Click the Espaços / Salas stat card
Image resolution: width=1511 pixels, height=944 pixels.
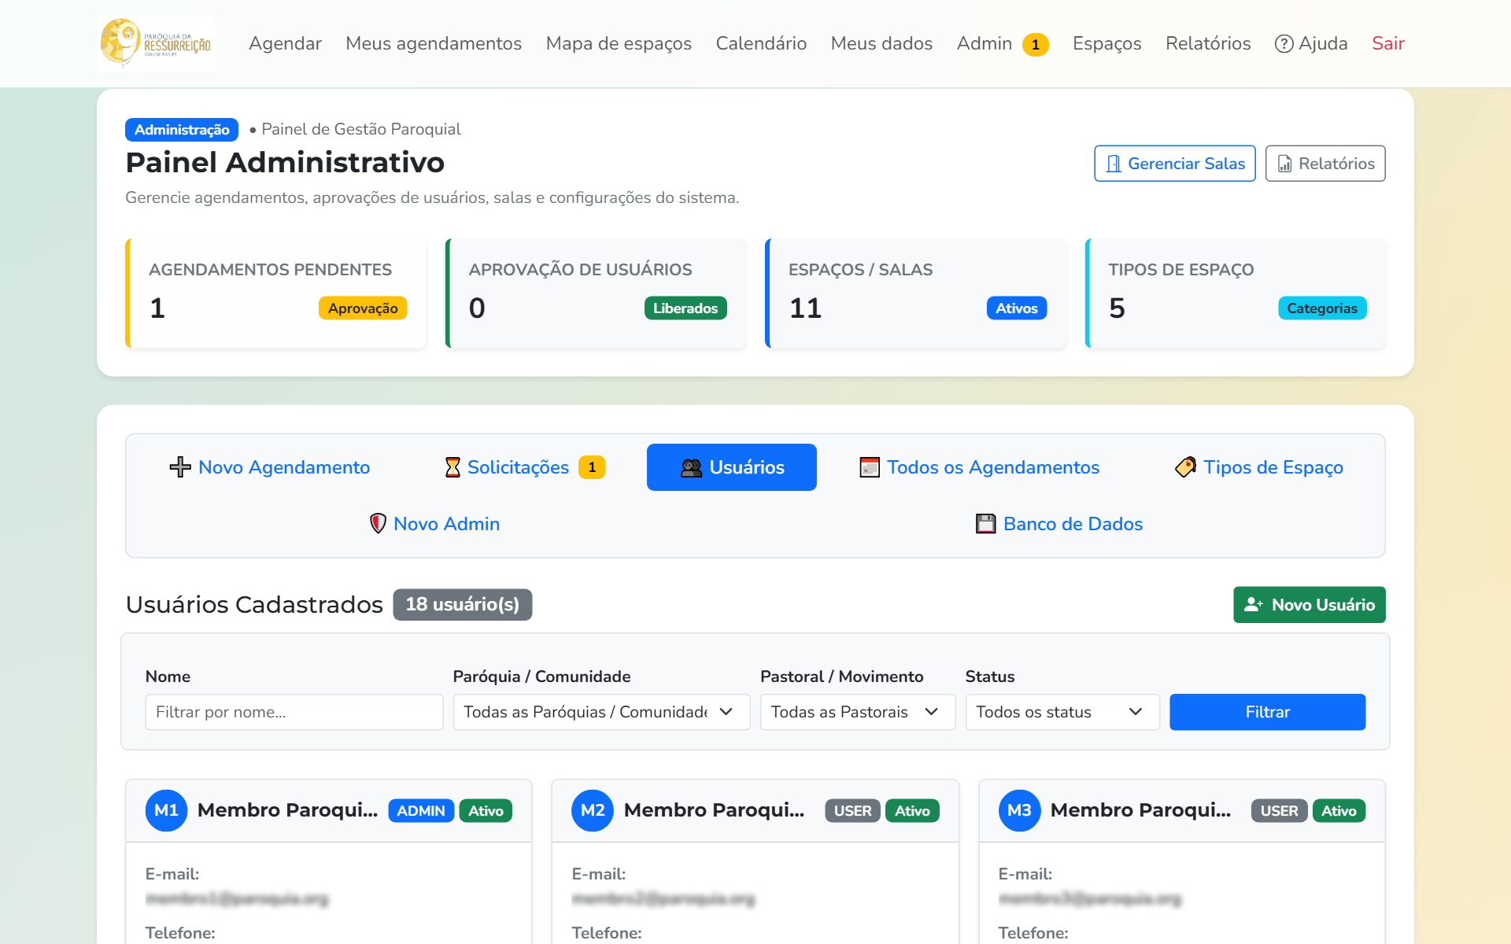915,293
